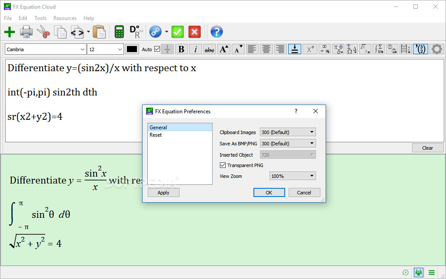Align equation right

click(280, 49)
